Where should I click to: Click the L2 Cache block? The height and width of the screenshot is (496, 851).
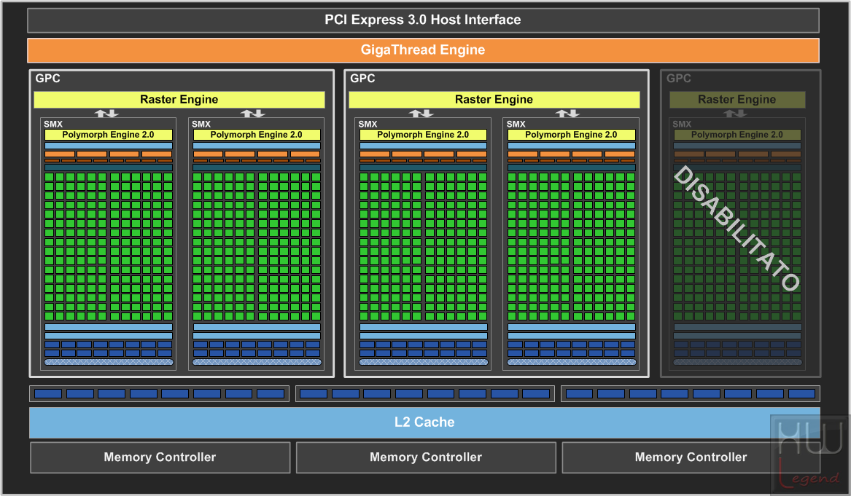tap(424, 422)
